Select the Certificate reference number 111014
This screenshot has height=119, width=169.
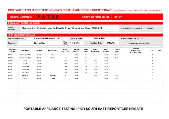point(119,17)
